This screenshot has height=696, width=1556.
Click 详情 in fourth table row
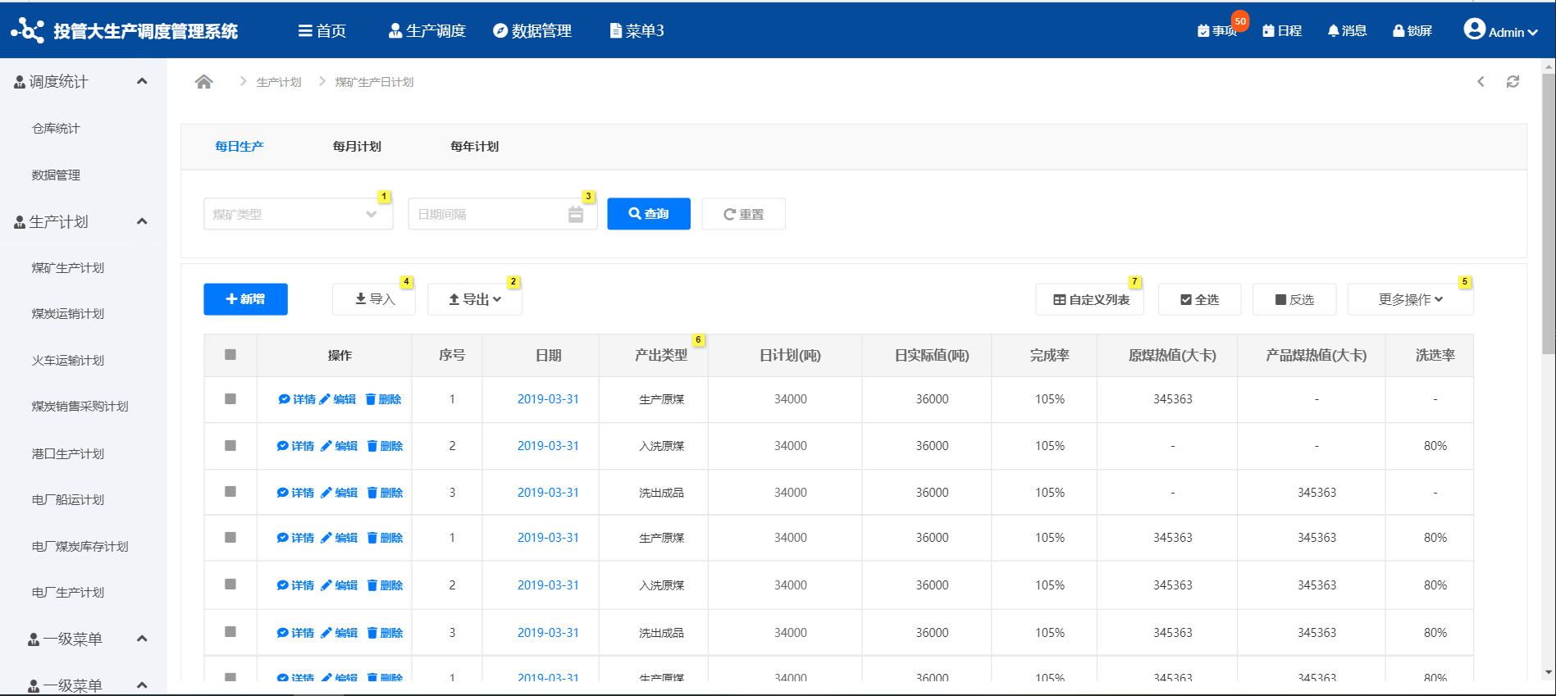pyautogui.click(x=295, y=538)
